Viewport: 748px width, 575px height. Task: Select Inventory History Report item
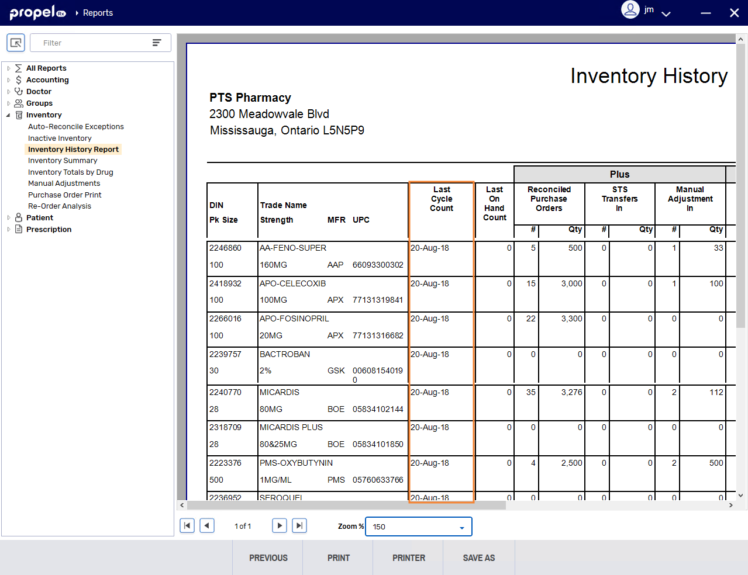point(73,150)
